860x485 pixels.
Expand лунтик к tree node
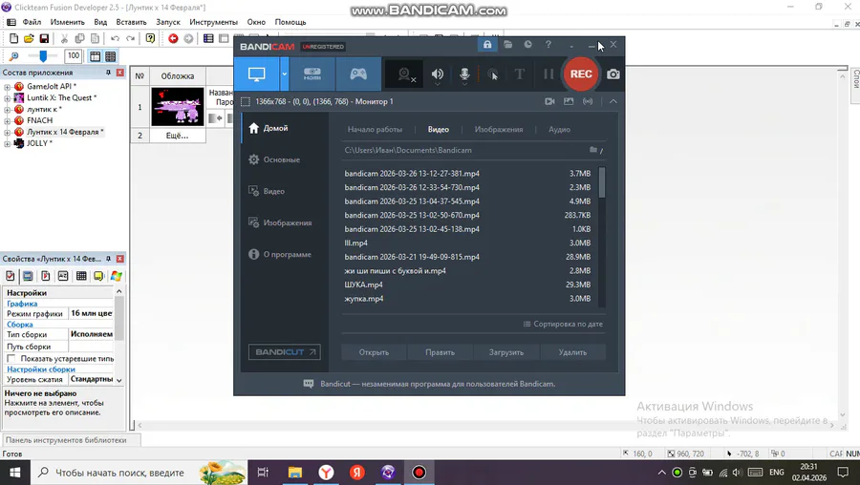pos(7,110)
